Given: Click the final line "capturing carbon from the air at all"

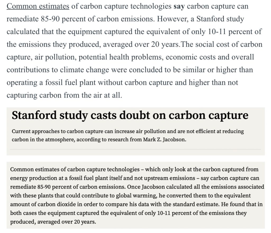Looking at the screenshot, I should tap(64, 96).
